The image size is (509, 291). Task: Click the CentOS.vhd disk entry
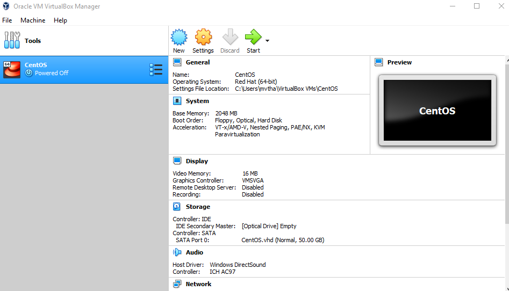coord(283,240)
